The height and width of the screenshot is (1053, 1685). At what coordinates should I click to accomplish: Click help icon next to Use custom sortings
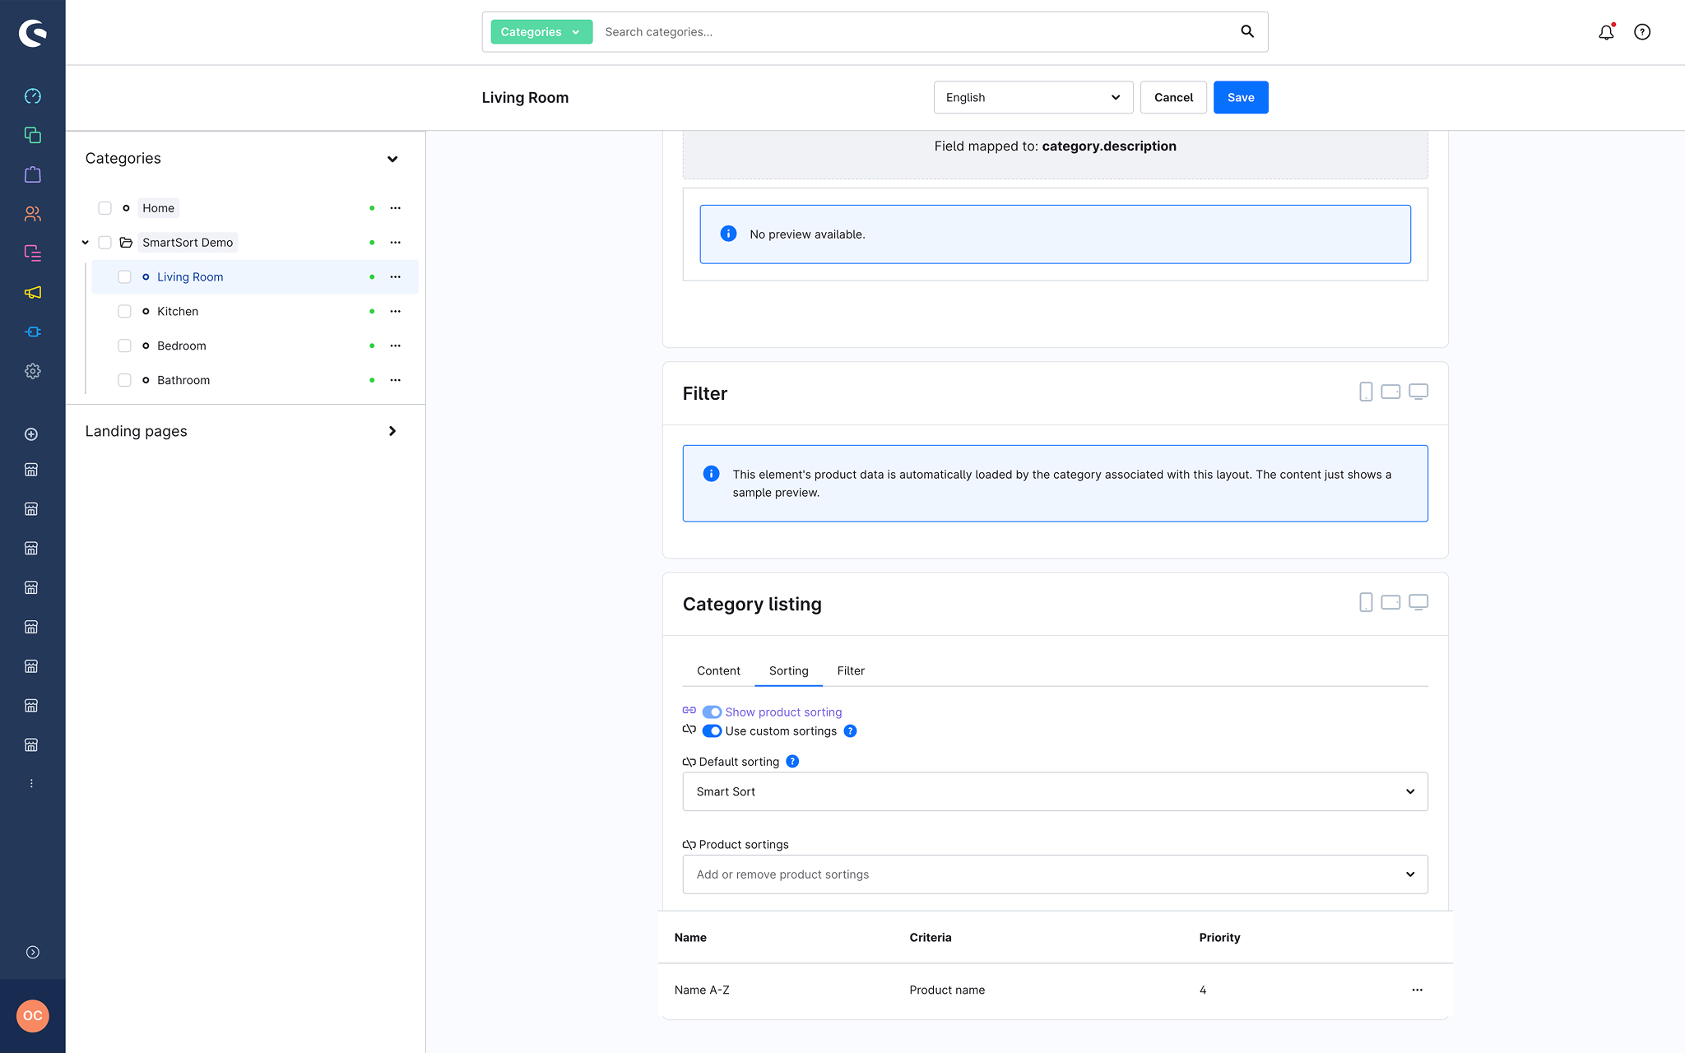point(850,731)
